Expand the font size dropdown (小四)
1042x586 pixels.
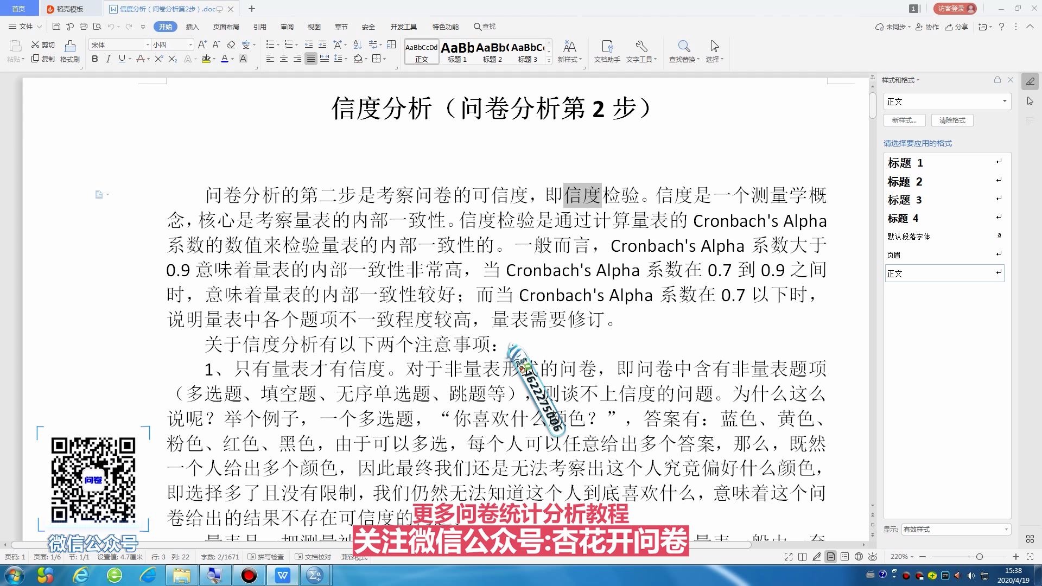pos(190,44)
